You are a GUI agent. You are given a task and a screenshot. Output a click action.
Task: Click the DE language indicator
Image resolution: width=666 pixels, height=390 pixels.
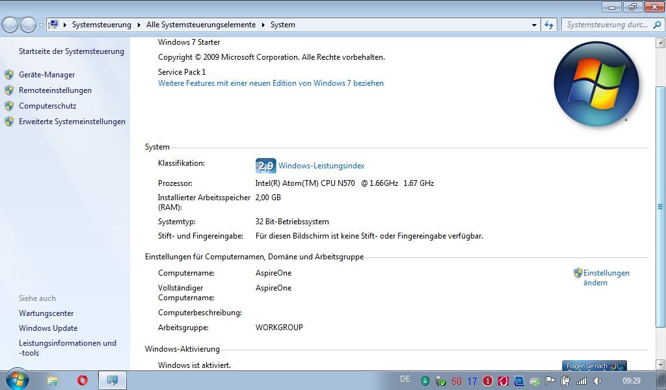tap(405, 379)
